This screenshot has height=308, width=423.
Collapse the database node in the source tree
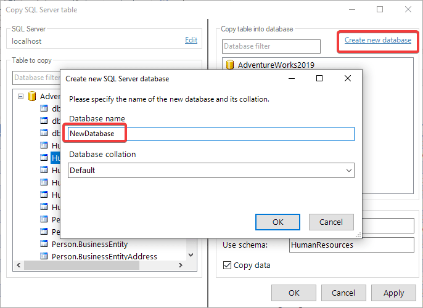21,96
